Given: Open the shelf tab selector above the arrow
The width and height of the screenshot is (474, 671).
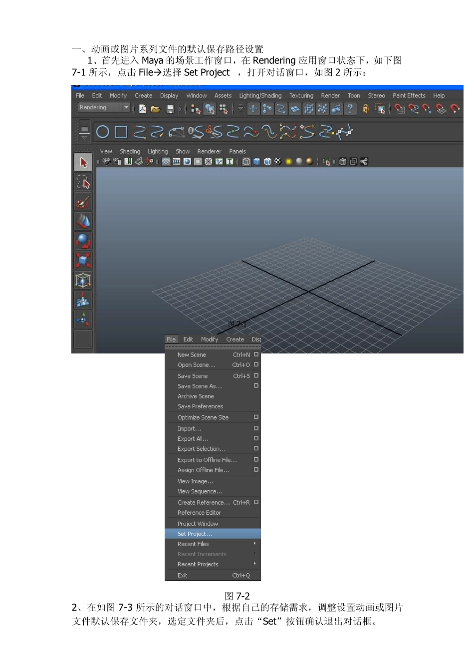Looking at the screenshot, I should (84, 129).
